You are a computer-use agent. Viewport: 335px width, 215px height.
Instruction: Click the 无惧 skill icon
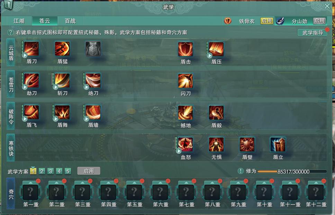click(x=216, y=144)
